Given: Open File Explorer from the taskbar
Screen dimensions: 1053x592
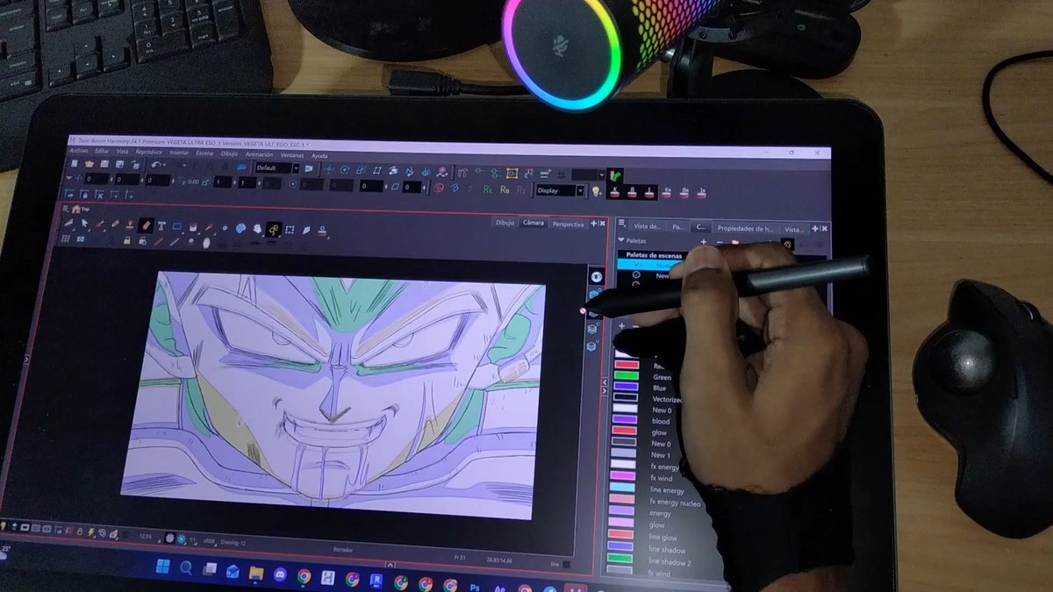Looking at the screenshot, I should (x=256, y=573).
